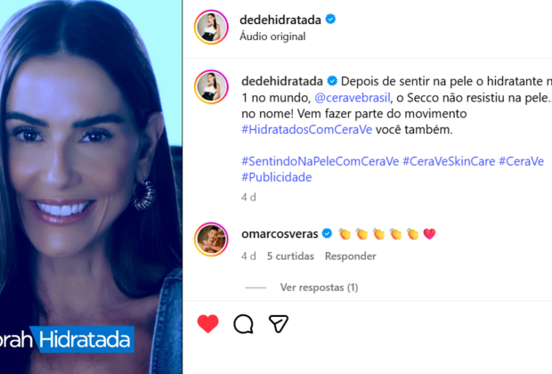Open the @ceravebrasil mention

coord(352,98)
